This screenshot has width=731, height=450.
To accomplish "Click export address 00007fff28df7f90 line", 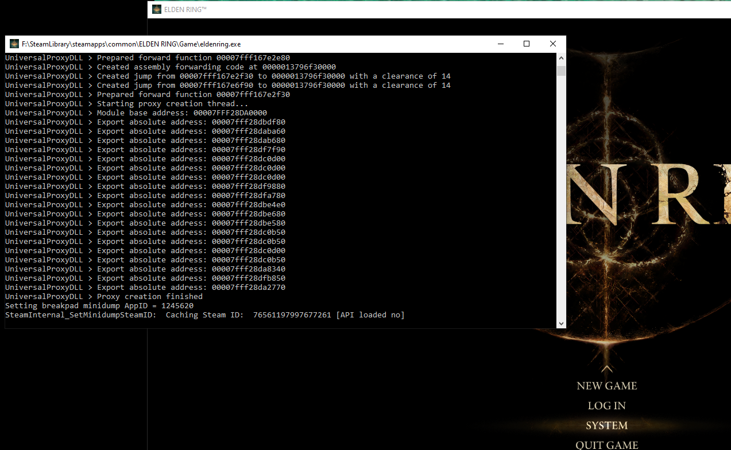I will 145,150.
